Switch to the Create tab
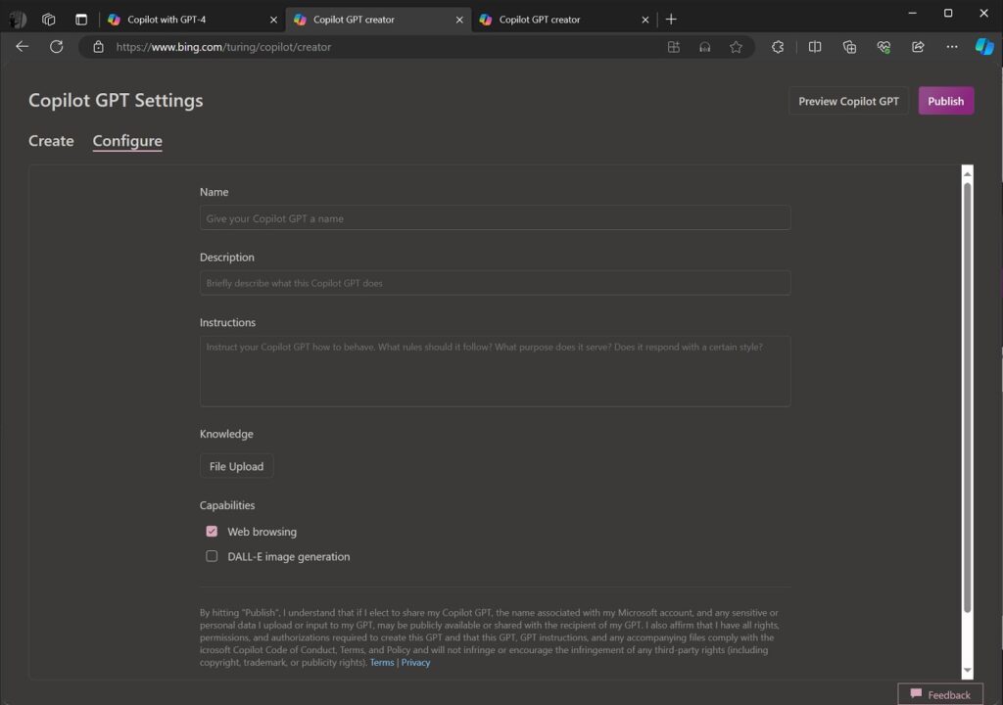Viewport: 1003px width, 705px height. tap(51, 141)
